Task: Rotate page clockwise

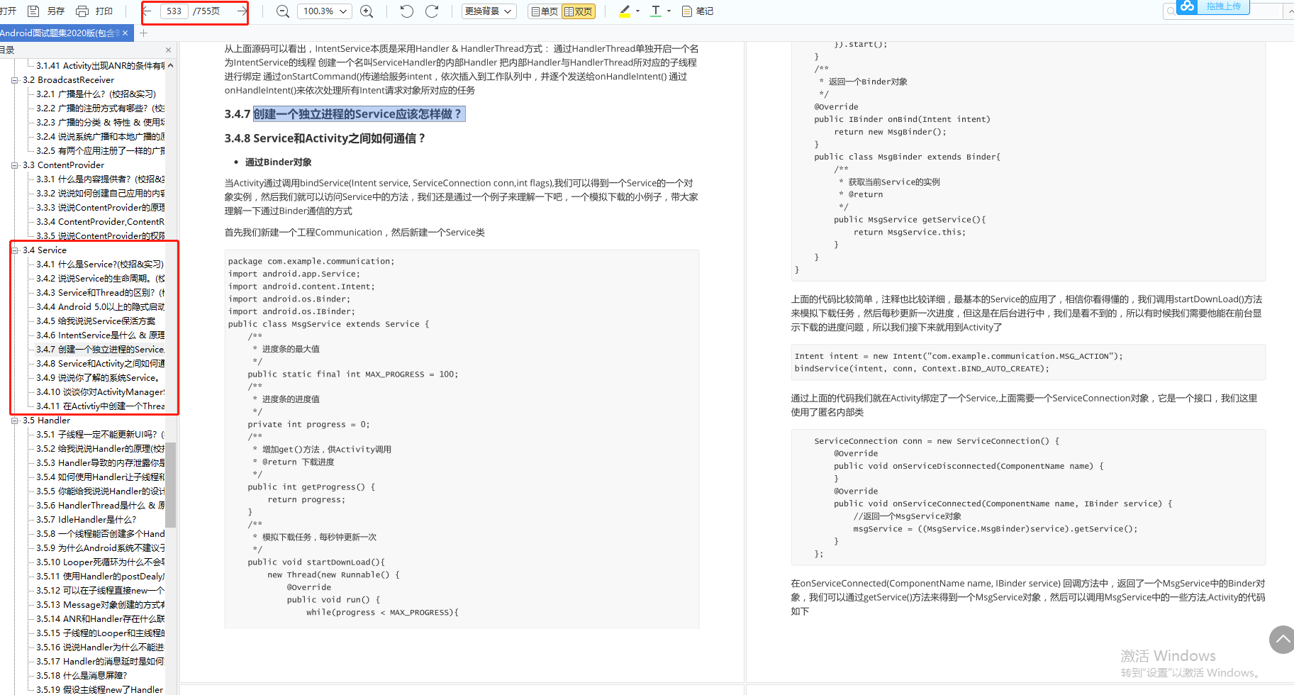Action: 432,11
